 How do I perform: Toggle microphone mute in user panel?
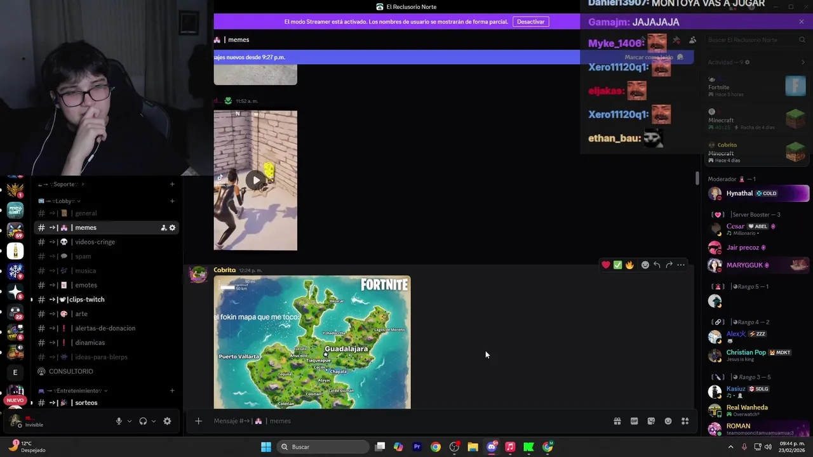pos(119,421)
